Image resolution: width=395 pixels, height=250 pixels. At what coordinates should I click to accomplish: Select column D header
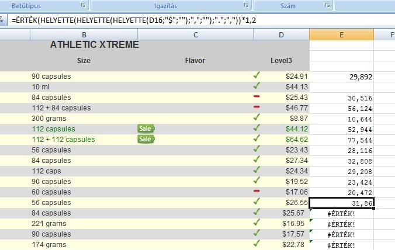(282, 34)
